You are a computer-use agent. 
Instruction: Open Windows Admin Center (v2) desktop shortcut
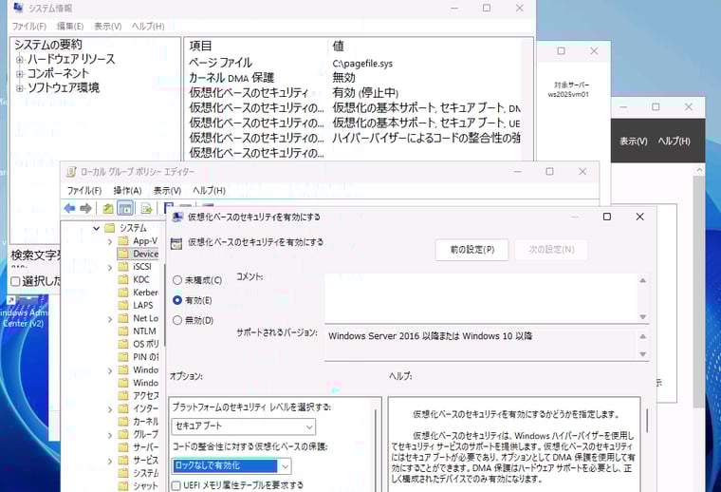pos(24,312)
